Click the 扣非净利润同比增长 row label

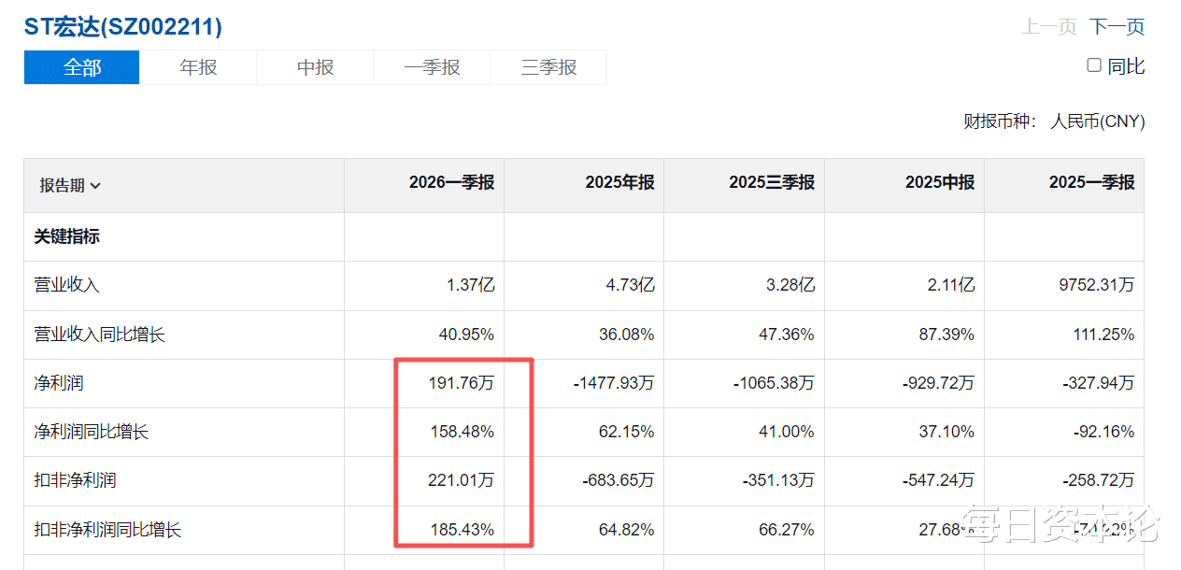pos(108,530)
